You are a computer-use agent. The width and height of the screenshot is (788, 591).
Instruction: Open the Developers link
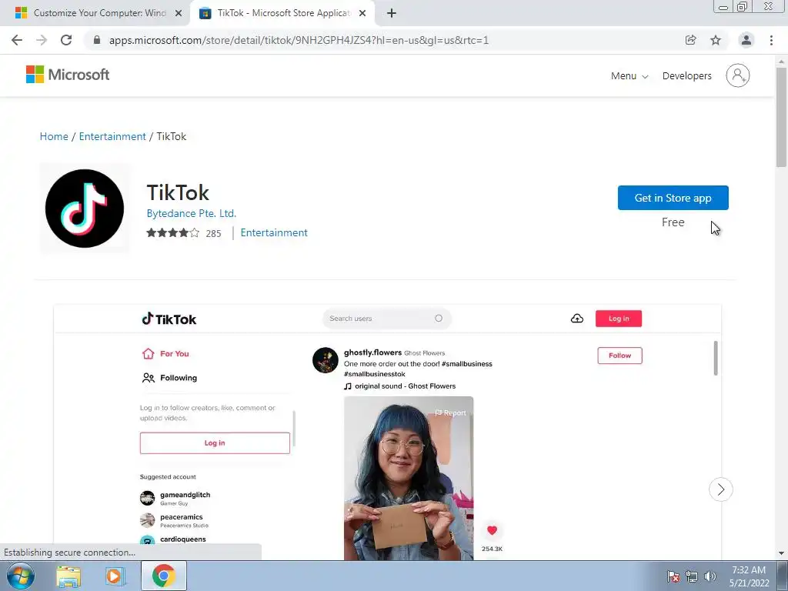[687, 76]
